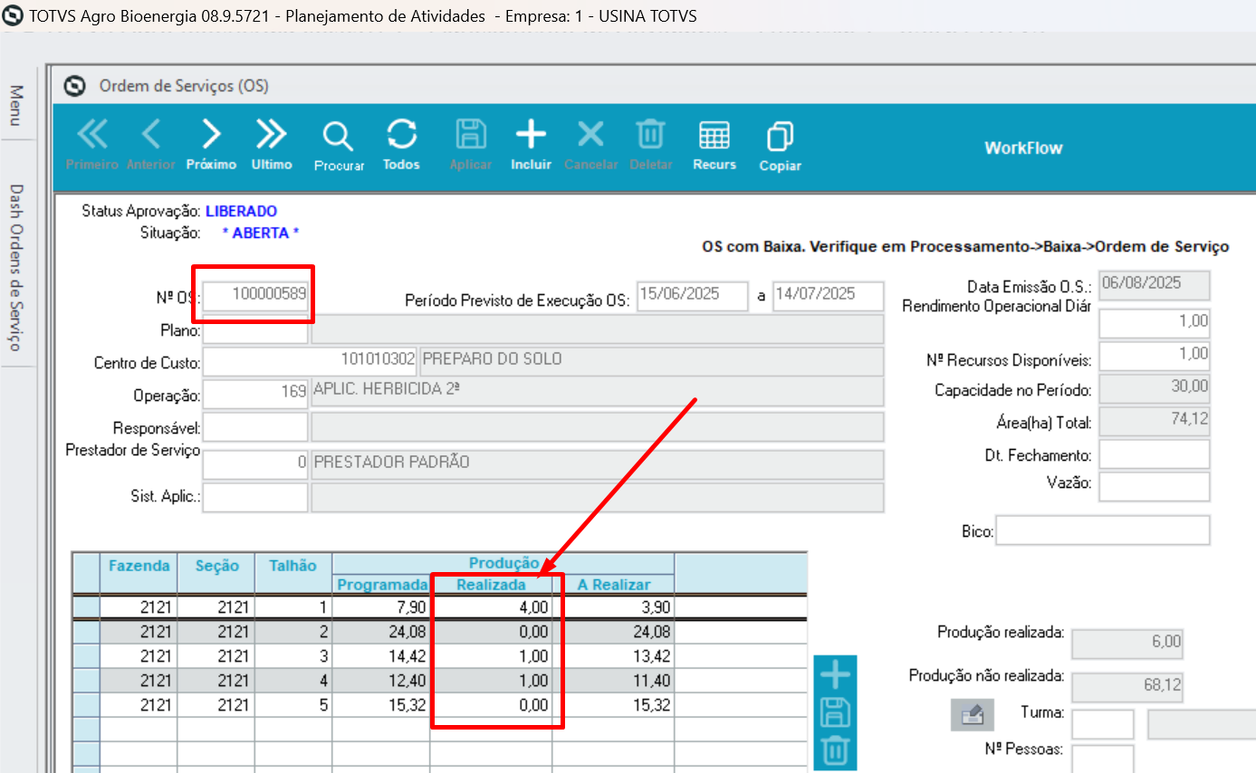Go to previous record with Anterior
The height and width of the screenshot is (773, 1256).
click(150, 145)
